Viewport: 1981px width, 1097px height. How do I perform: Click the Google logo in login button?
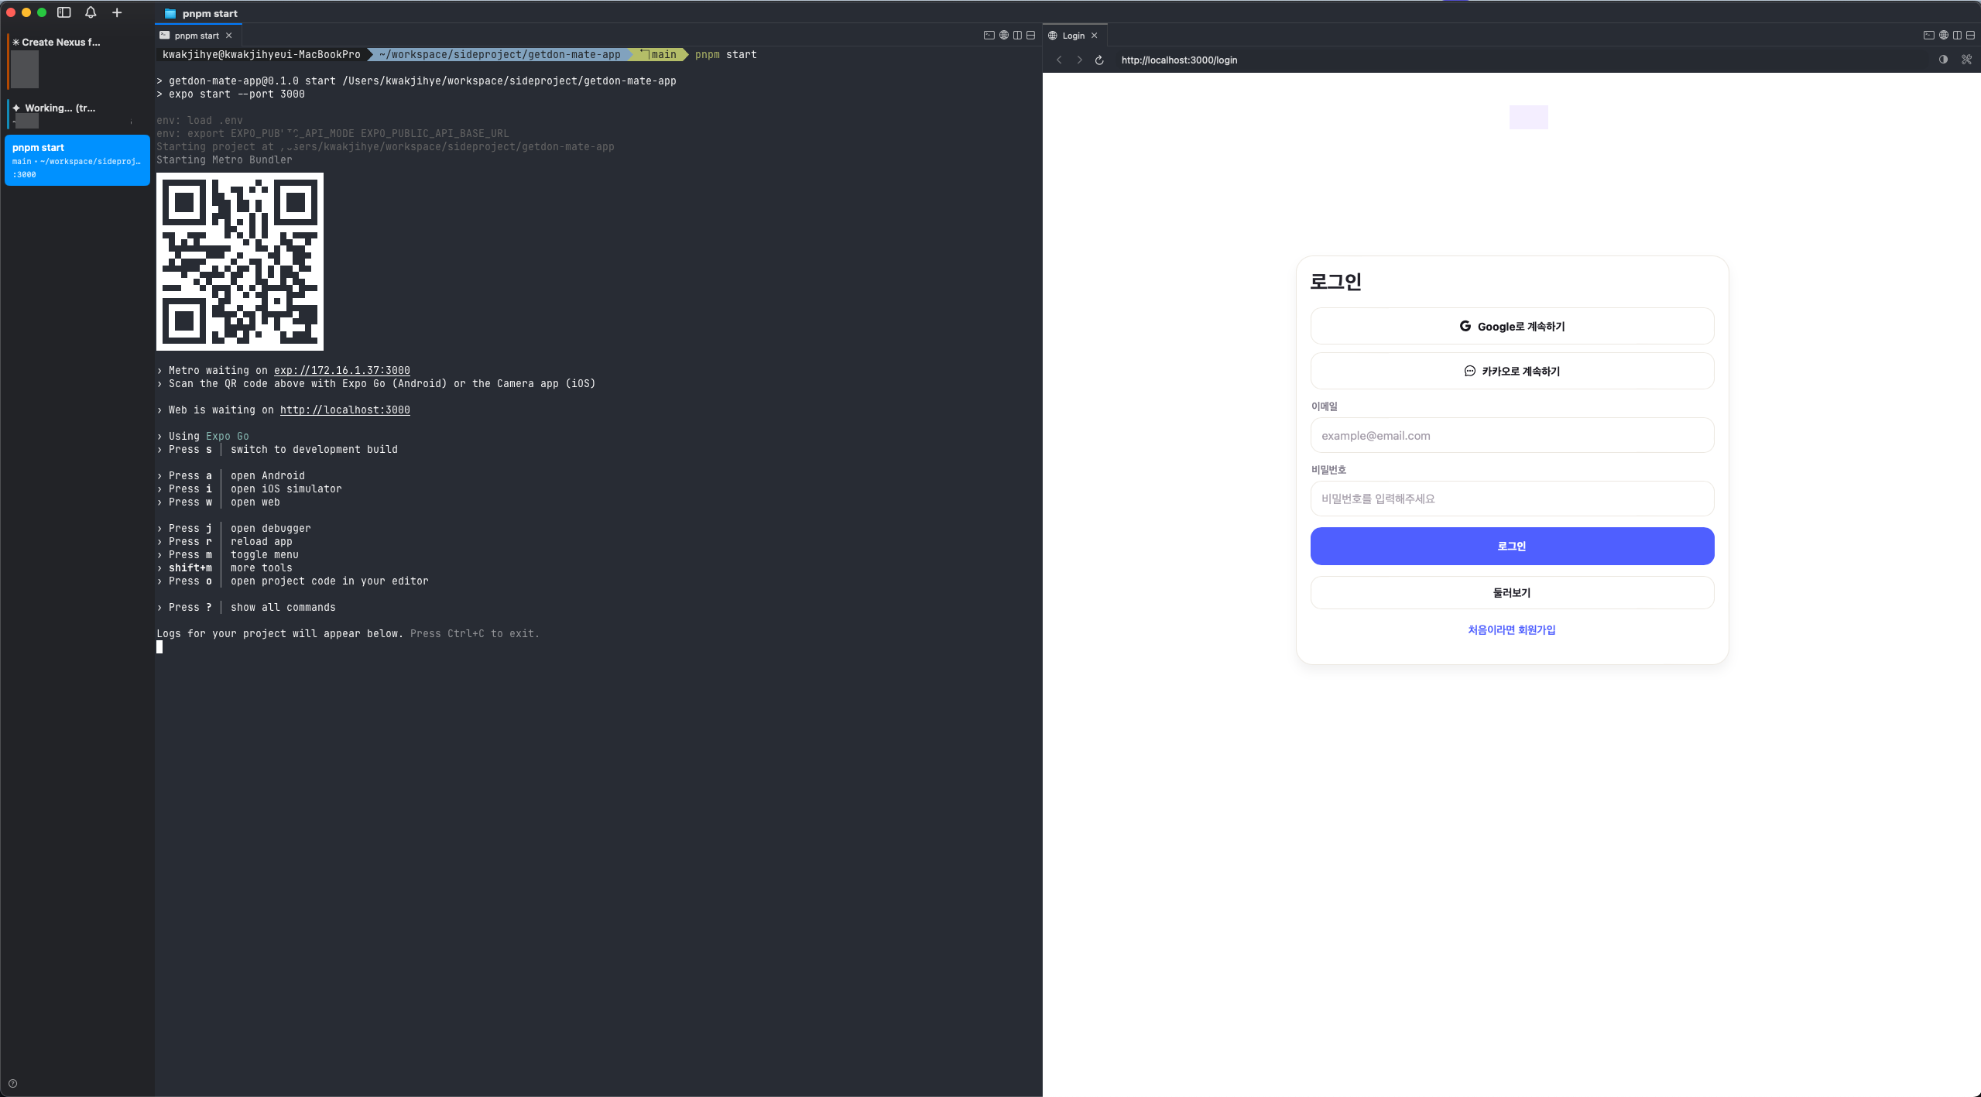point(1465,326)
